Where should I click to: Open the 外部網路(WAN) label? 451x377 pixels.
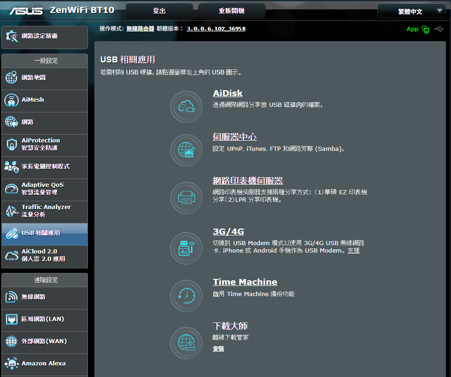click(44, 341)
